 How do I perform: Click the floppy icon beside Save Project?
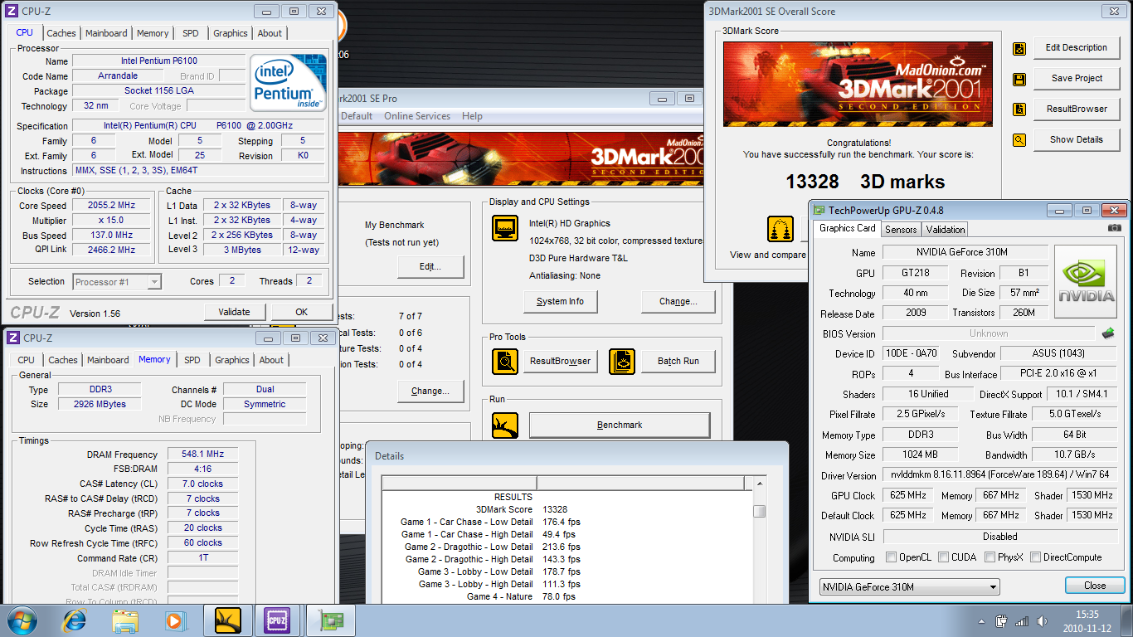(1019, 79)
